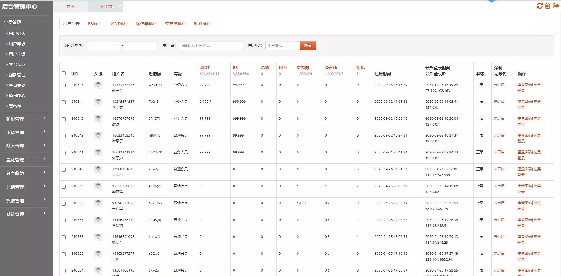Toggle the select-all checkbox in table header

(64, 73)
